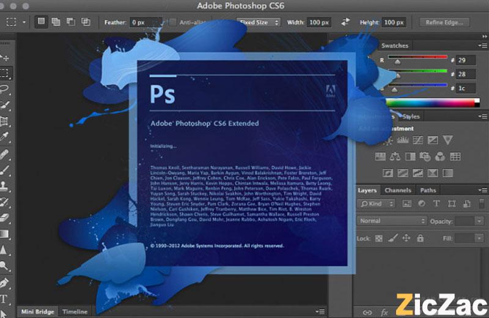Select the Lasso tool in the toolbox
The width and height of the screenshot is (489, 318).
(x=5, y=89)
